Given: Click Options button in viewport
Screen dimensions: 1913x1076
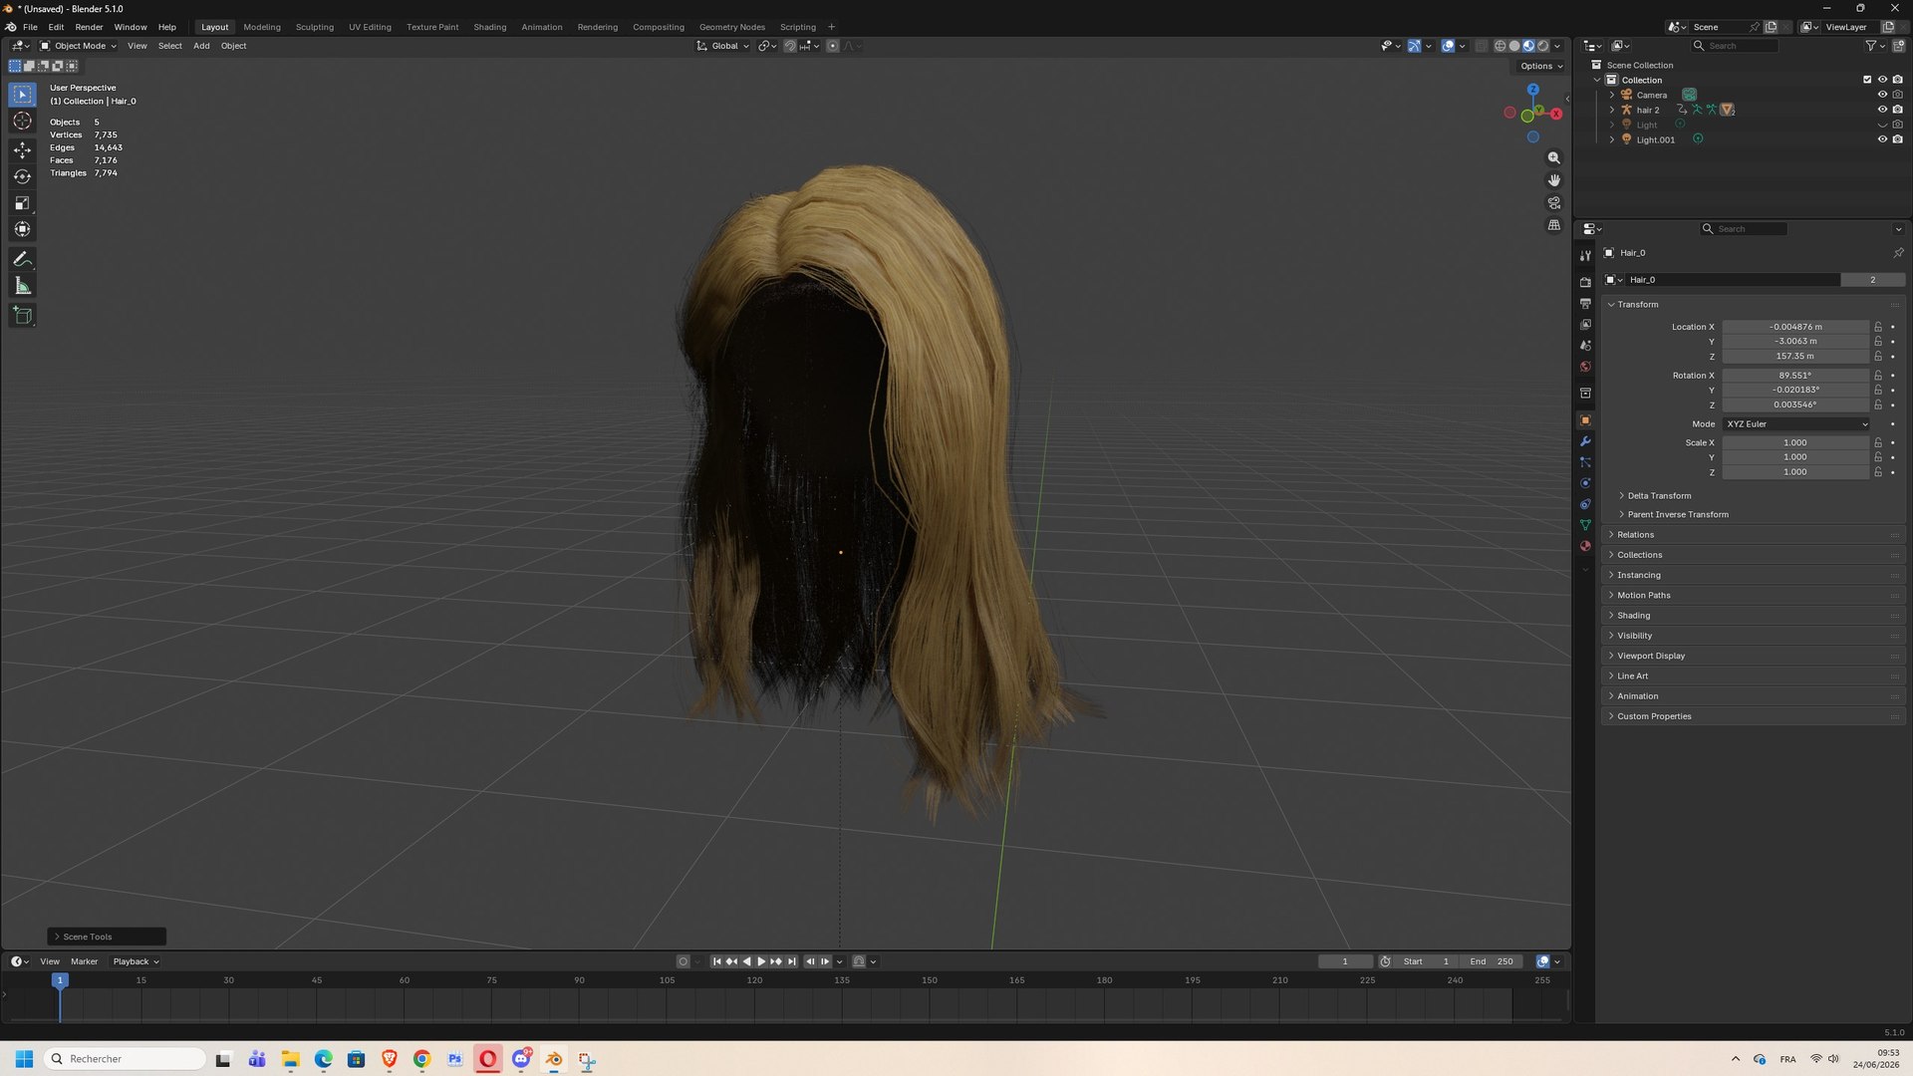Looking at the screenshot, I should coord(1540,67).
